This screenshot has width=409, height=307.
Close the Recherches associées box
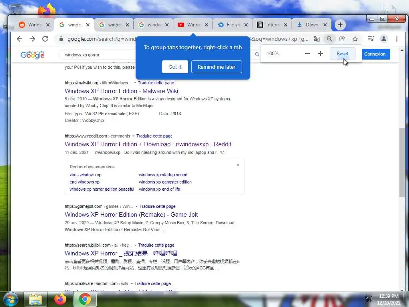[238, 165]
